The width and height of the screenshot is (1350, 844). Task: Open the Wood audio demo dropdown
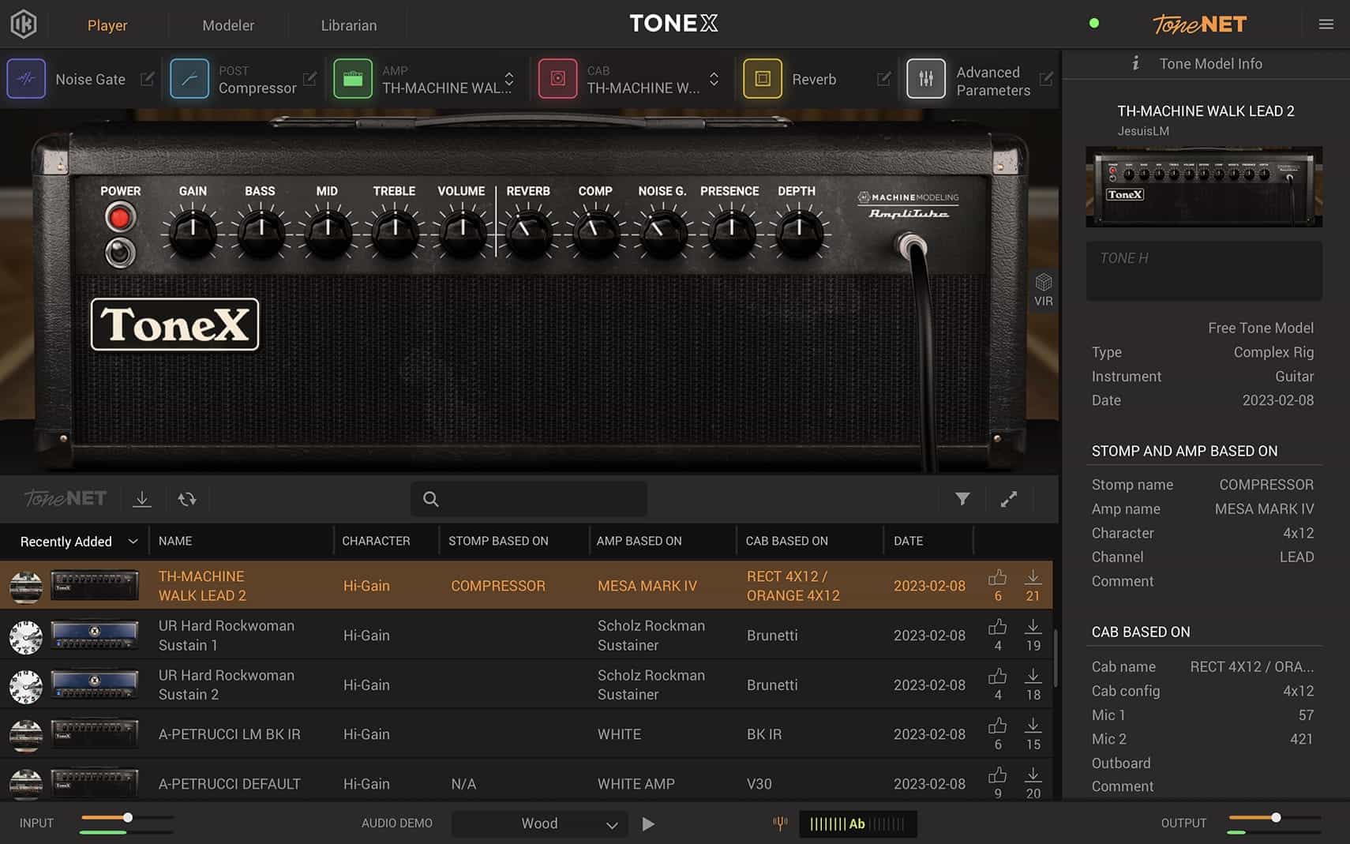(540, 823)
